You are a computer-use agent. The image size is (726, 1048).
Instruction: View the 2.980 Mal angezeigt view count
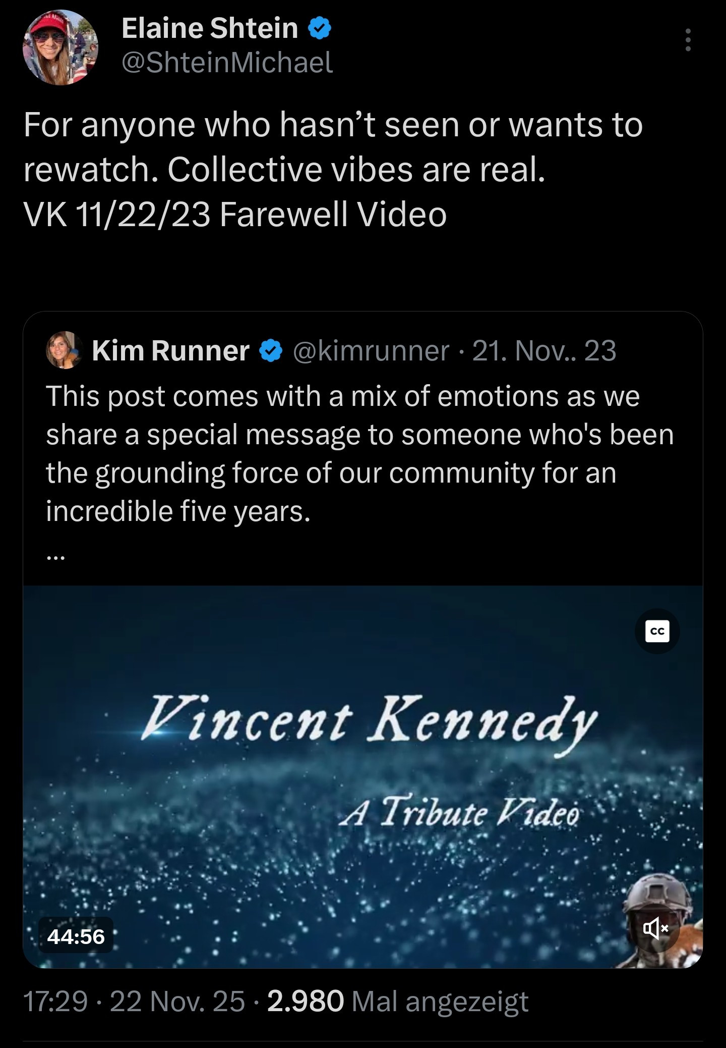pyautogui.click(x=398, y=1002)
